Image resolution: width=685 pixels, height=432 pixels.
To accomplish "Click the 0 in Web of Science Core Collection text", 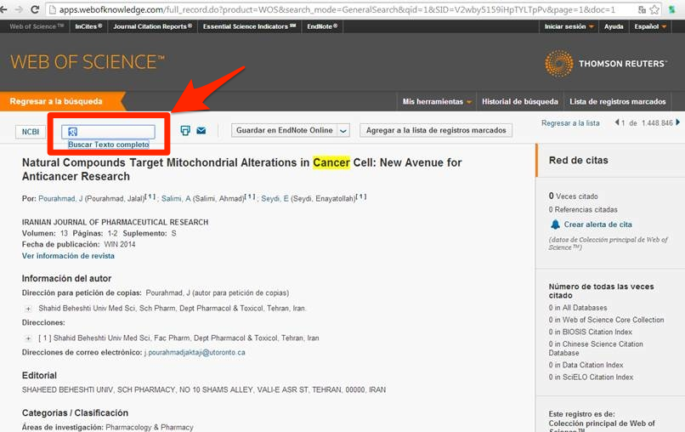I will pos(606,320).
